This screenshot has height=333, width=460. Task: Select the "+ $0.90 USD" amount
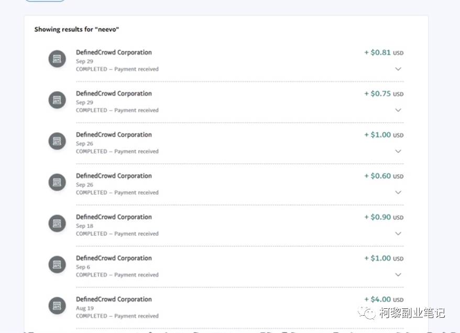point(384,217)
